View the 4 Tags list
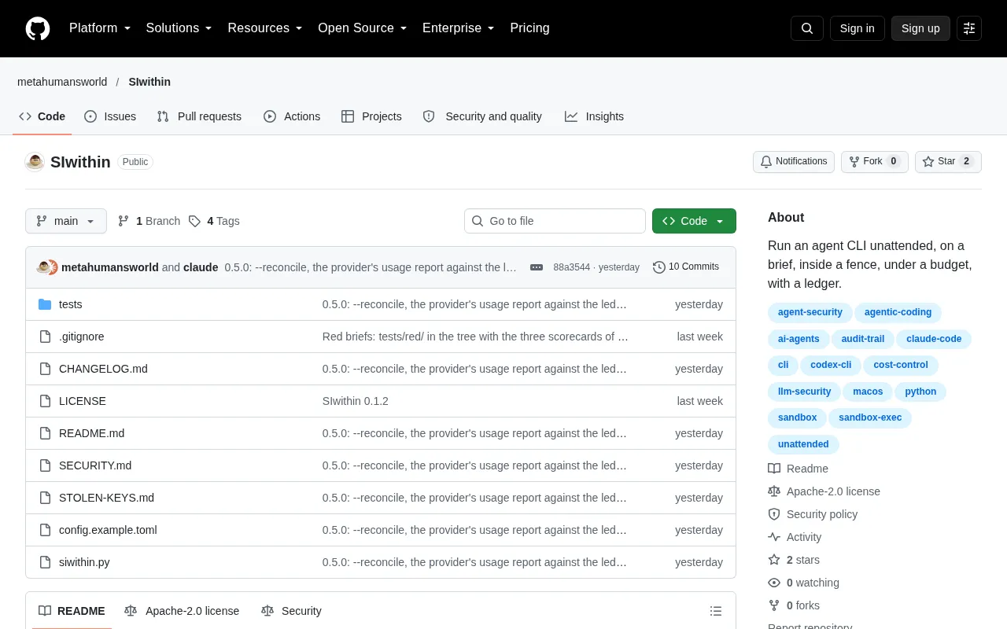1007x629 pixels. [x=214, y=221]
